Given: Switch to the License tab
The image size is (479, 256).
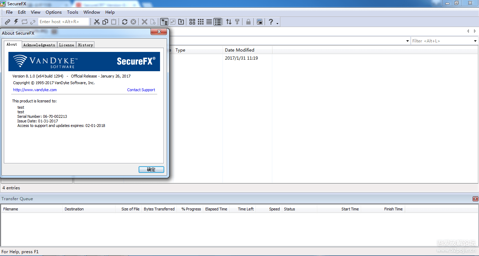Looking at the screenshot, I should (66, 45).
